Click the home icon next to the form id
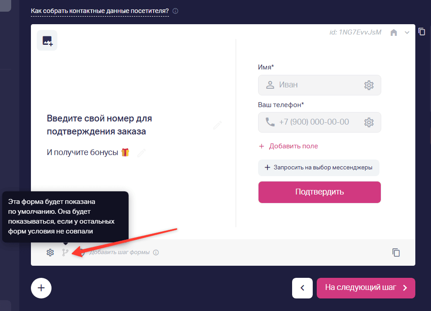Screen dimensions: 431x311 click(394, 32)
